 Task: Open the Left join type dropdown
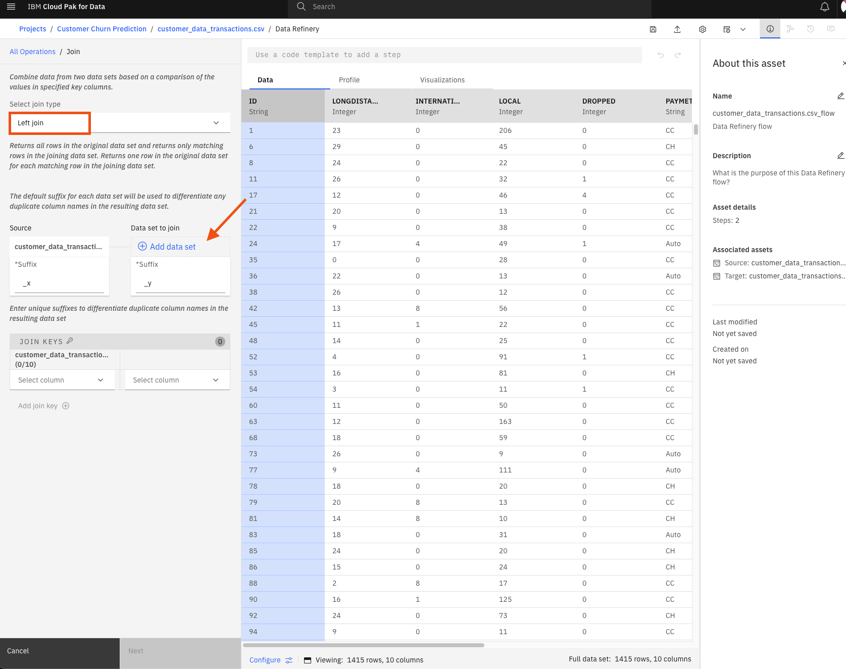coord(120,123)
